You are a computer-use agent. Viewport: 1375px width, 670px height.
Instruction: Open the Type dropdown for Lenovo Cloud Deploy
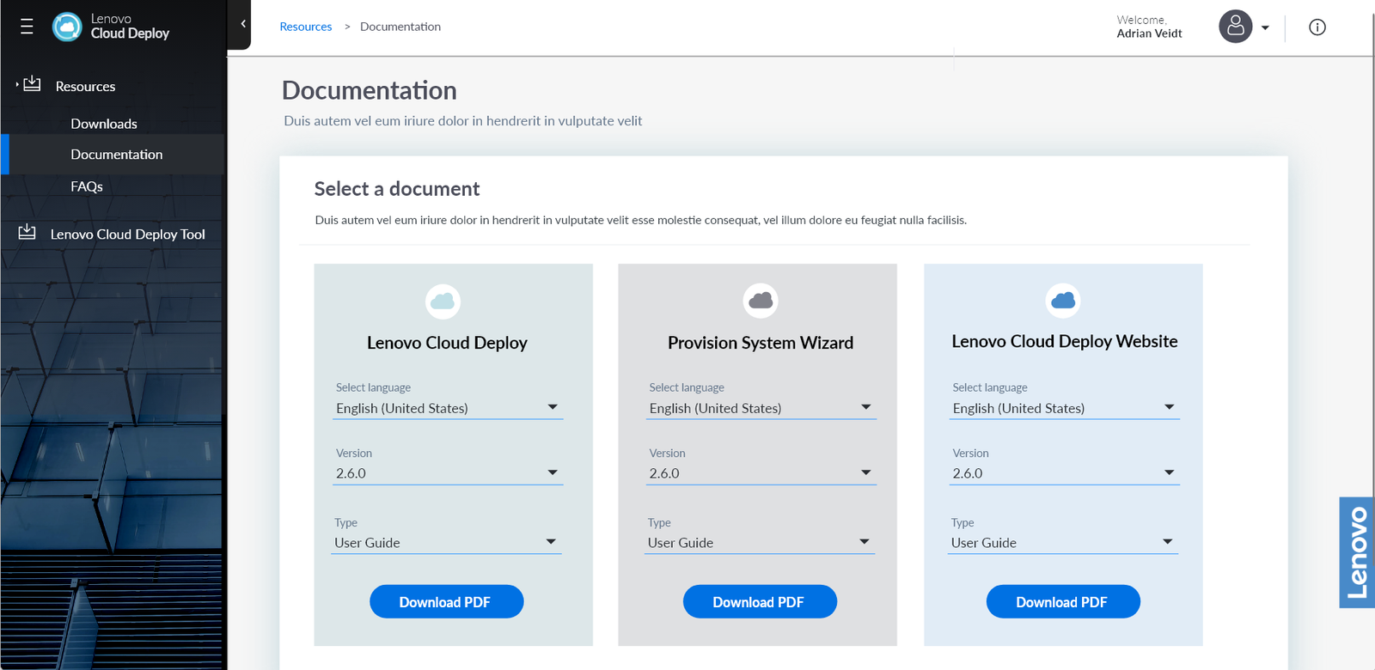pyautogui.click(x=446, y=543)
